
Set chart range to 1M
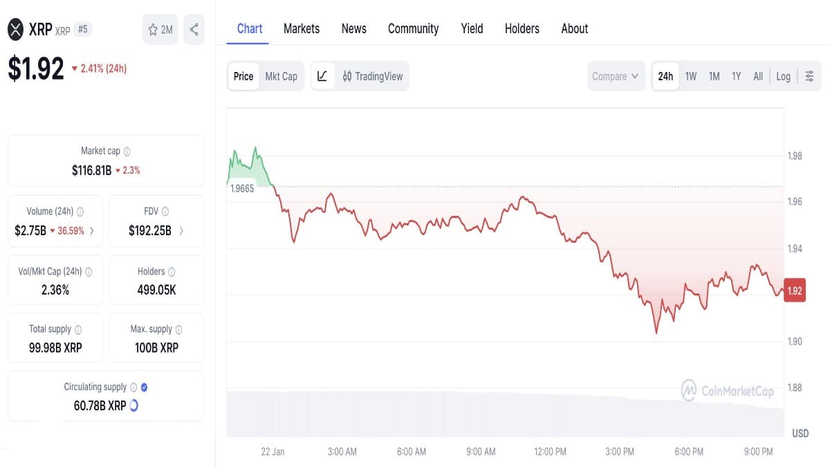point(714,76)
